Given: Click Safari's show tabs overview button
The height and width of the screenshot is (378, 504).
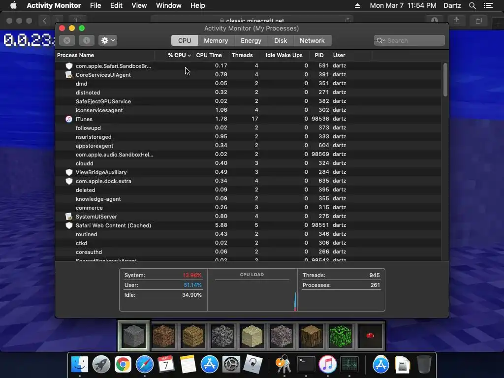Looking at the screenshot, I should (478, 21).
